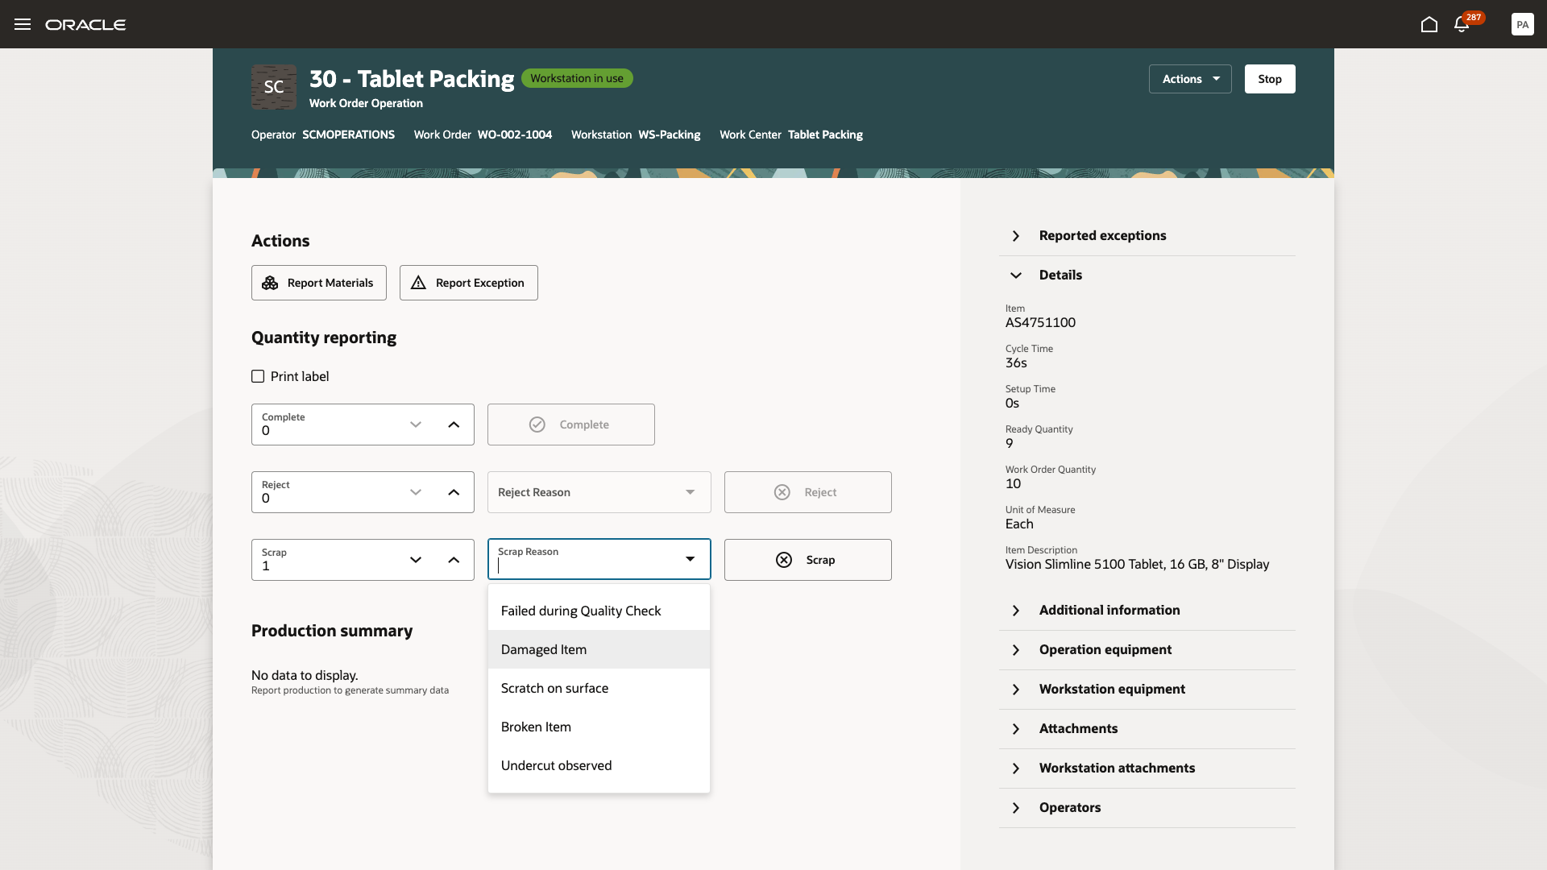Increase the Complete quantity stepper
This screenshot has height=870, width=1547.
454,425
